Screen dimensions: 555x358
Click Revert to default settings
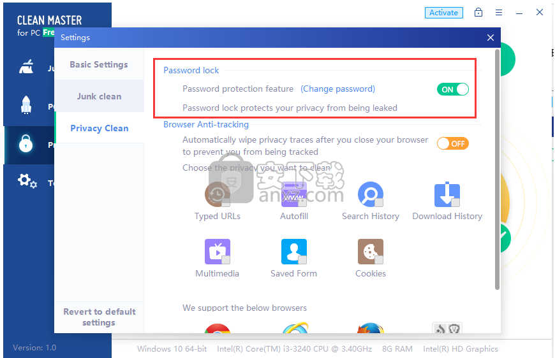99,317
